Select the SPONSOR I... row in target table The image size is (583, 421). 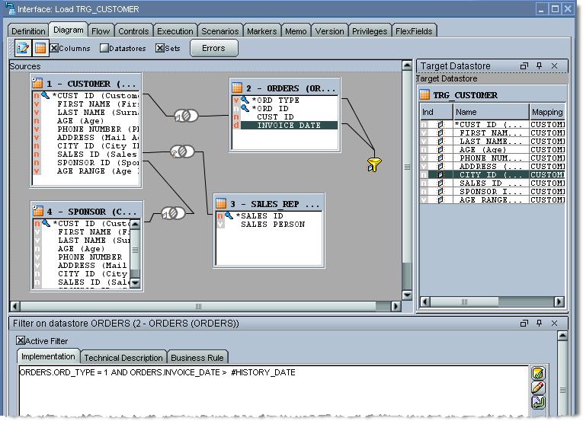click(x=492, y=191)
